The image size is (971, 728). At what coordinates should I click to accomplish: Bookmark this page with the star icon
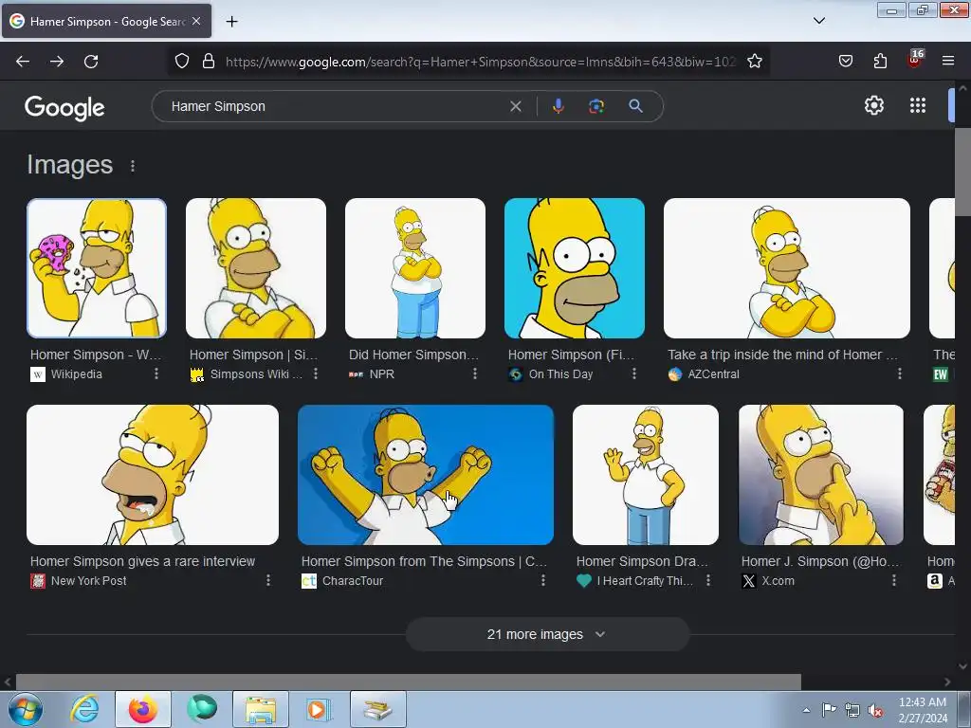[754, 62]
